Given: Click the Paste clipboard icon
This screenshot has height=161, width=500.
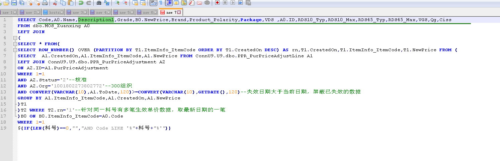Looking at the screenshot, I should click(71, 3).
